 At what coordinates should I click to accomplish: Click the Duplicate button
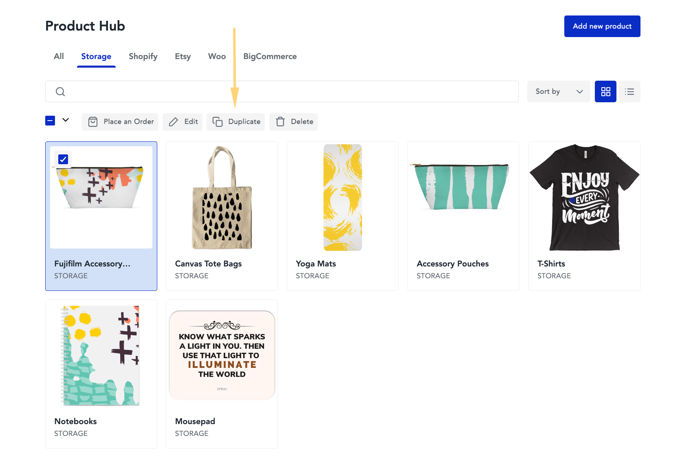pyautogui.click(x=235, y=122)
